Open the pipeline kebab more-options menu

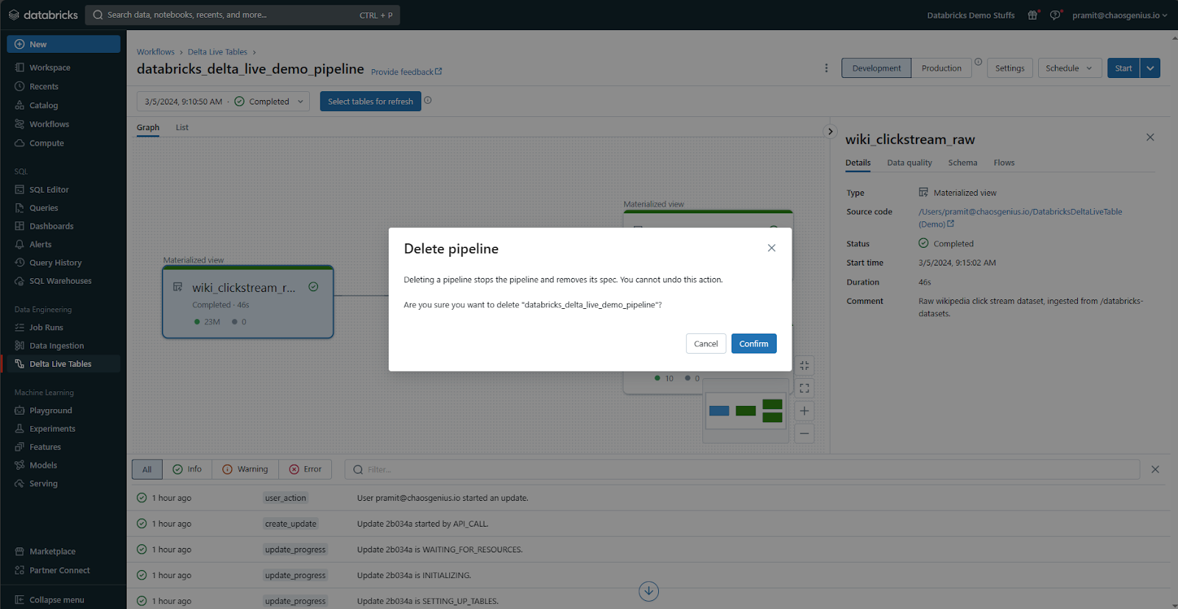point(826,68)
